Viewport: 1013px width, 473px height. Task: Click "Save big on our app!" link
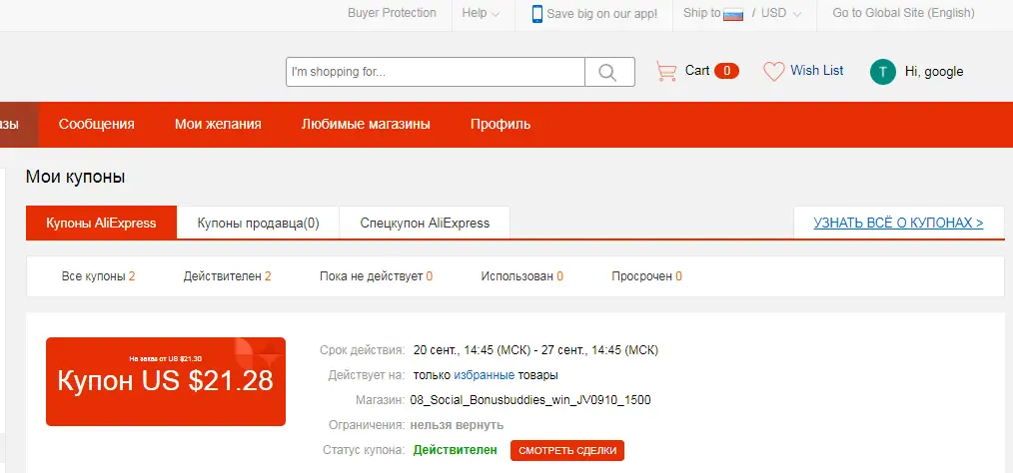[602, 14]
